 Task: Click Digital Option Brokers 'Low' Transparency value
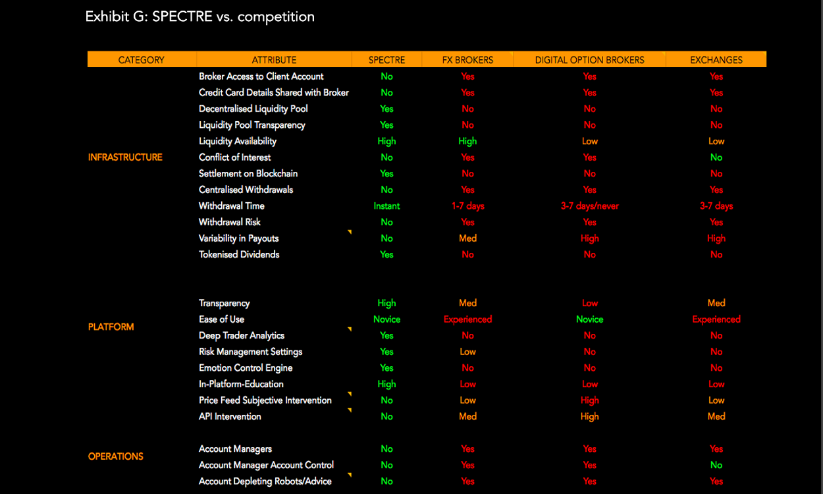click(589, 303)
